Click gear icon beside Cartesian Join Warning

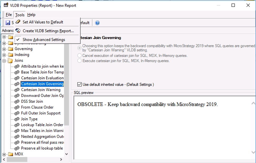pos(17,90)
